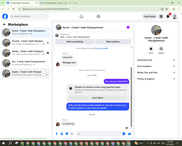Reload the page with the refresh icon
The width and height of the screenshot is (182, 146).
pyautogui.click(x=13, y=9)
